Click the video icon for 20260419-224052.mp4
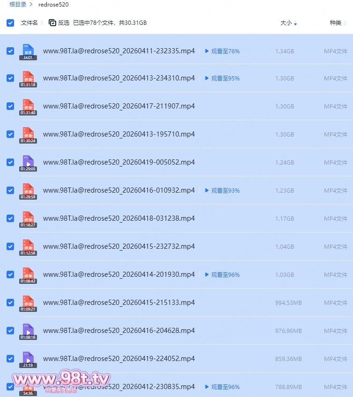353x397 pixels. click(x=28, y=358)
